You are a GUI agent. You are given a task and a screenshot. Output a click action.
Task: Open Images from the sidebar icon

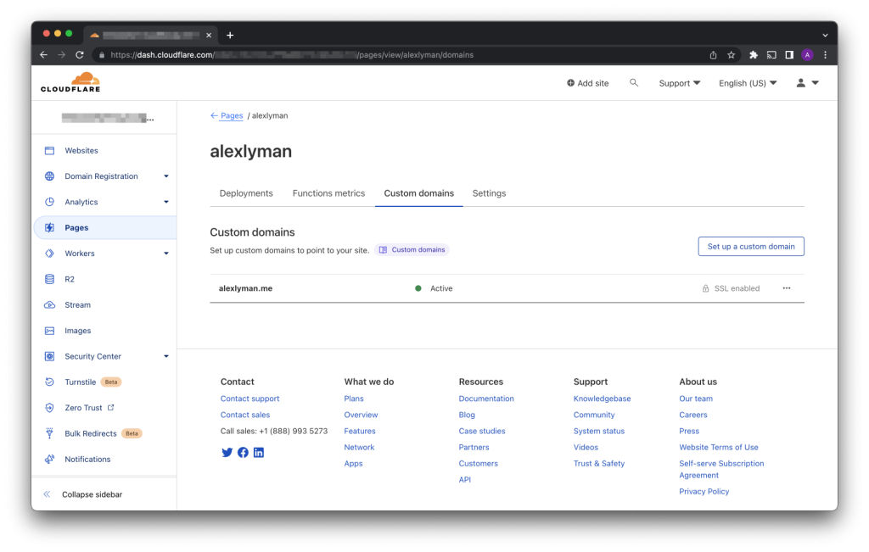pos(49,331)
